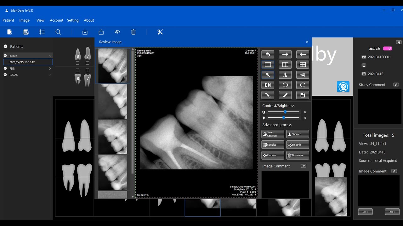Click the curved undo arrow button
Image resolution: width=403 pixels, height=226 pixels.
pyautogui.click(x=268, y=54)
